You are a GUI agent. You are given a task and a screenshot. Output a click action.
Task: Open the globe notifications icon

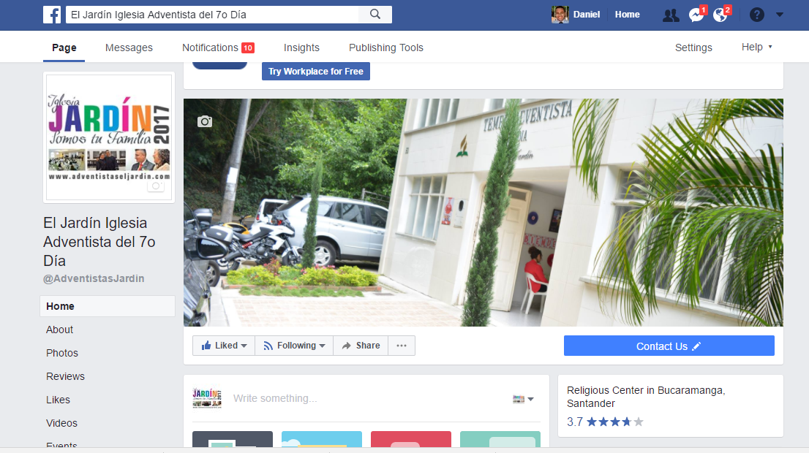tap(720, 15)
